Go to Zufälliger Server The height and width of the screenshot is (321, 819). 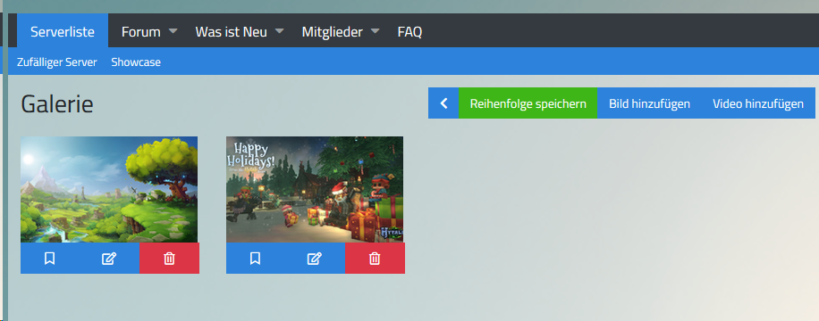coord(57,62)
